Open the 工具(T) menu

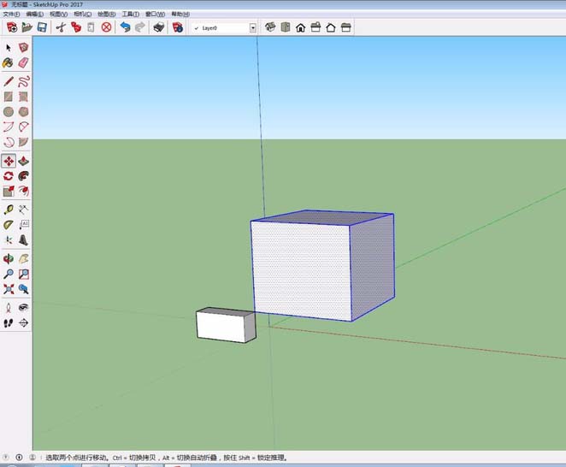pyautogui.click(x=130, y=14)
